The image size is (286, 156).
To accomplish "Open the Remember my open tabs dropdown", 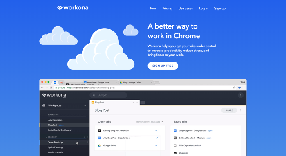I will (150, 122).
